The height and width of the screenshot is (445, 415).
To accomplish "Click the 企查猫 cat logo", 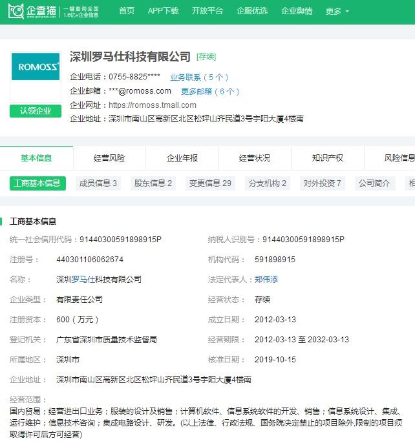I will 16,11.
